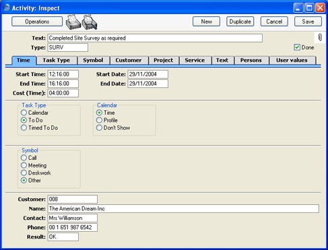The image size is (328, 250).
Task: Click the application globe icon in title bar
Action: click(x=6, y=7)
